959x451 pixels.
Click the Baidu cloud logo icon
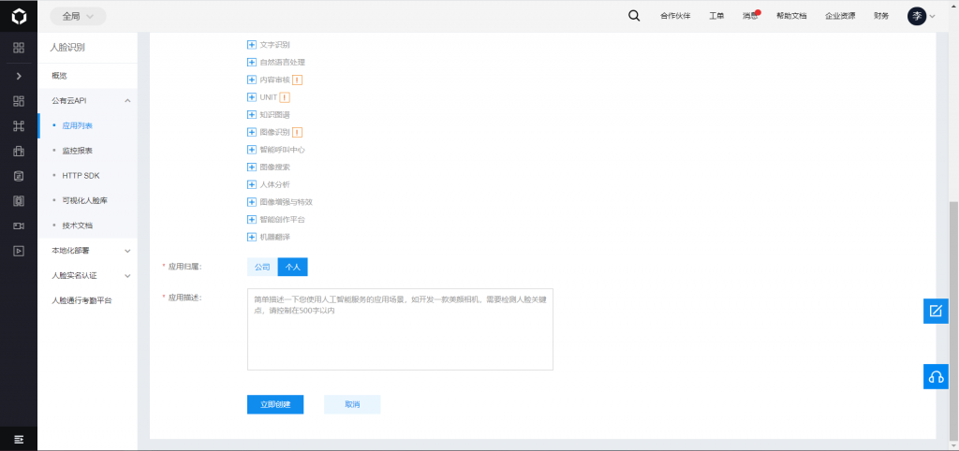[19, 16]
